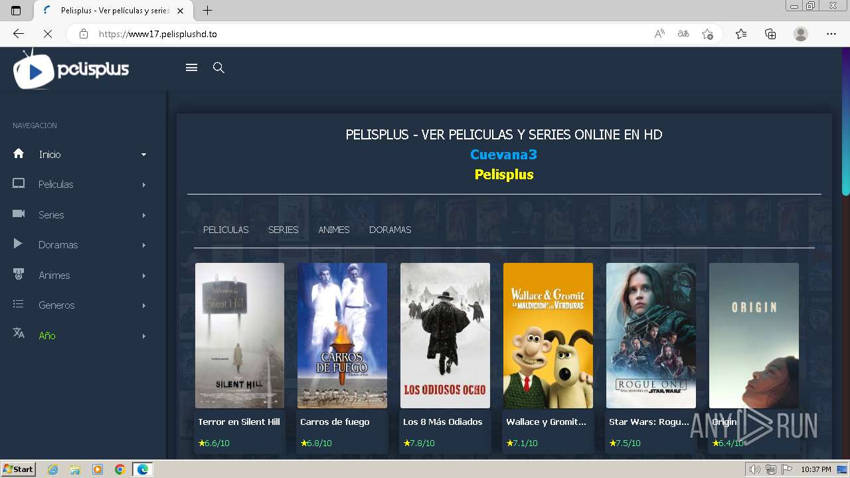Click the Animes sidebar icon
Screen dimensions: 850x478
19,274
